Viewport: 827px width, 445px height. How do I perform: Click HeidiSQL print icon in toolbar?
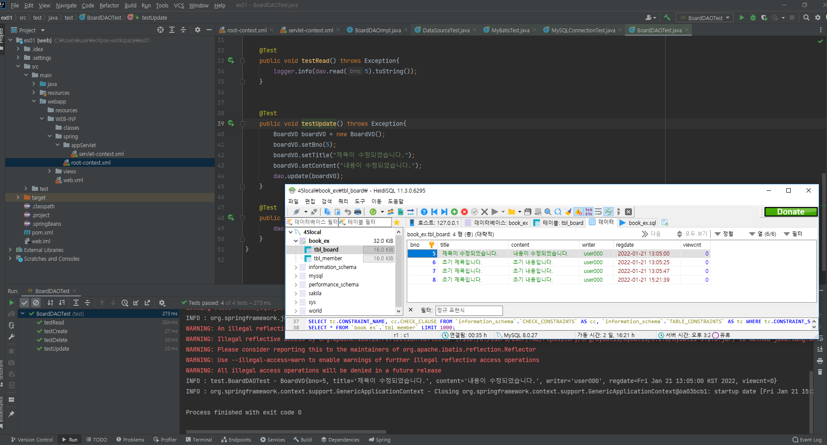pos(358,212)
